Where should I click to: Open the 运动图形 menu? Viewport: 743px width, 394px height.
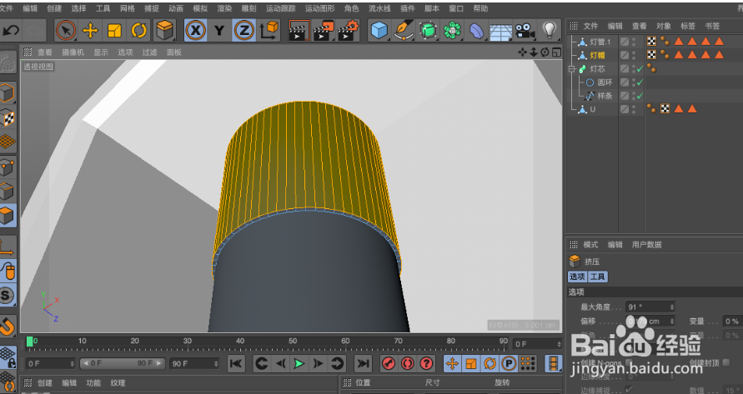[x=320, y=8]
